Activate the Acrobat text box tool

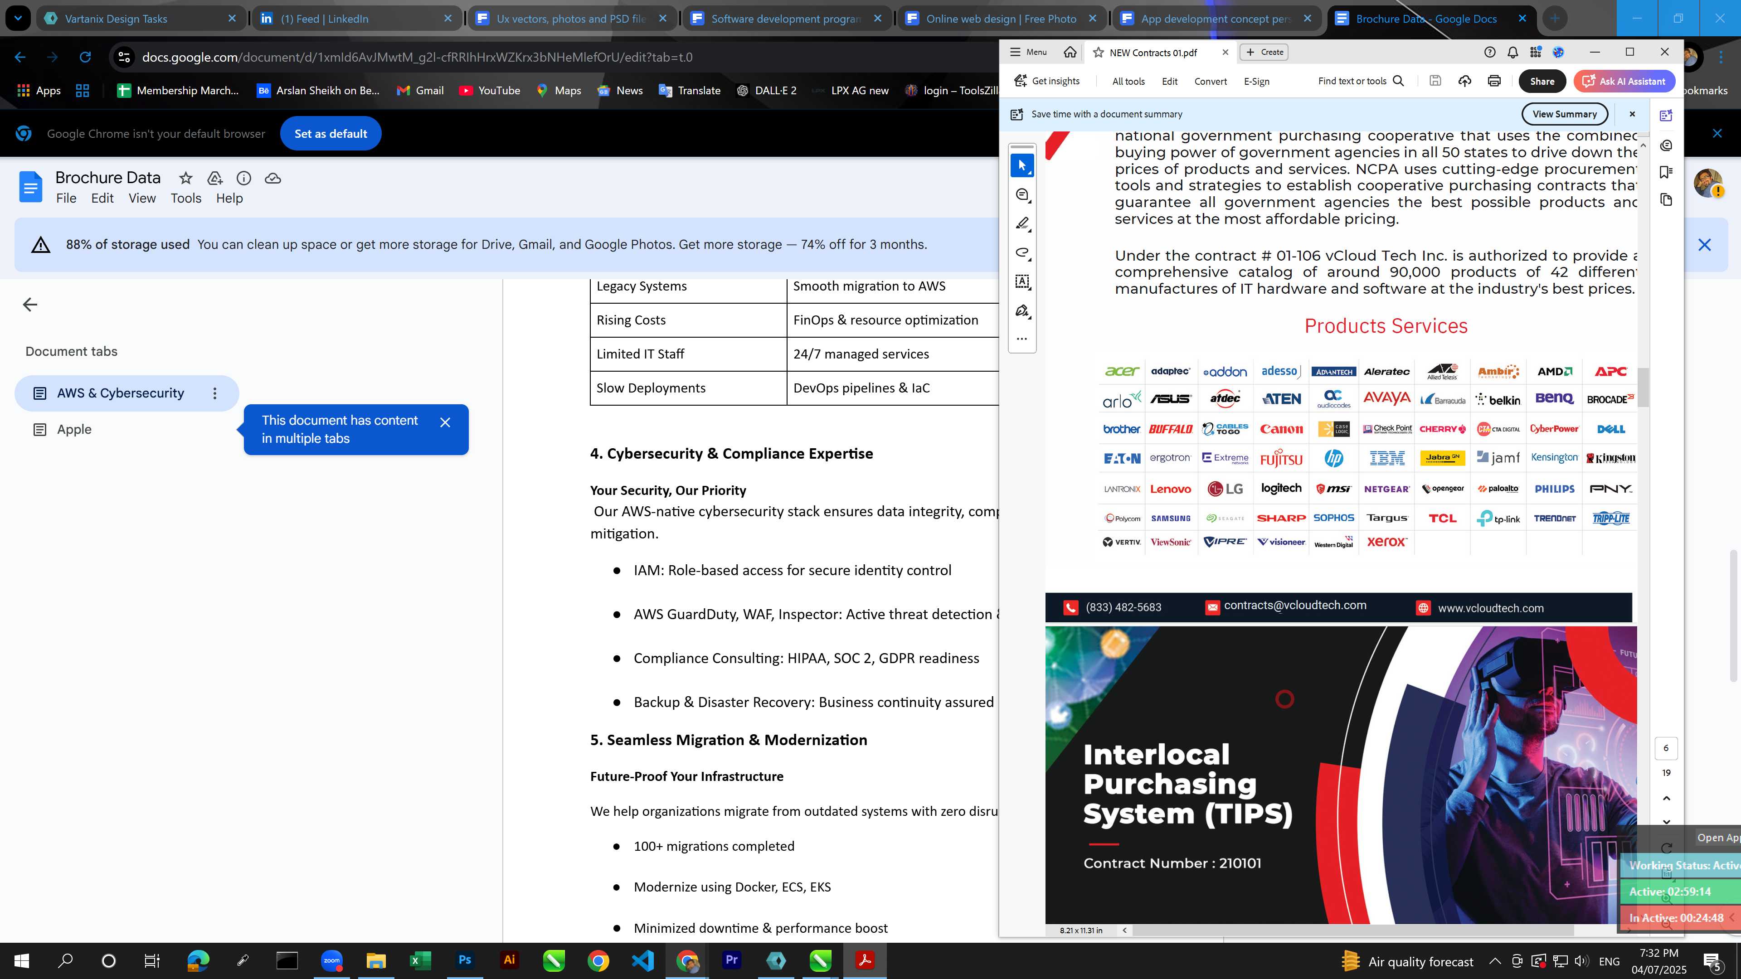(1022, 282)
